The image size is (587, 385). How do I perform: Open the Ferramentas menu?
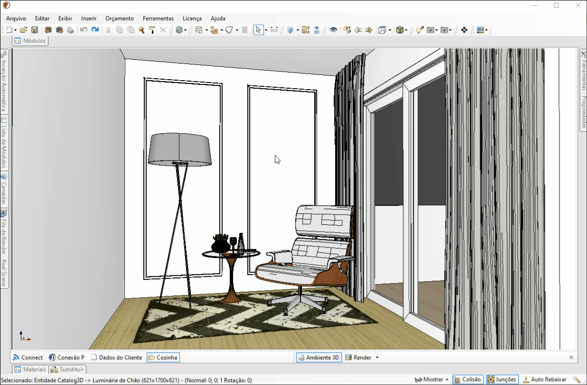click(x=158, y=18)
